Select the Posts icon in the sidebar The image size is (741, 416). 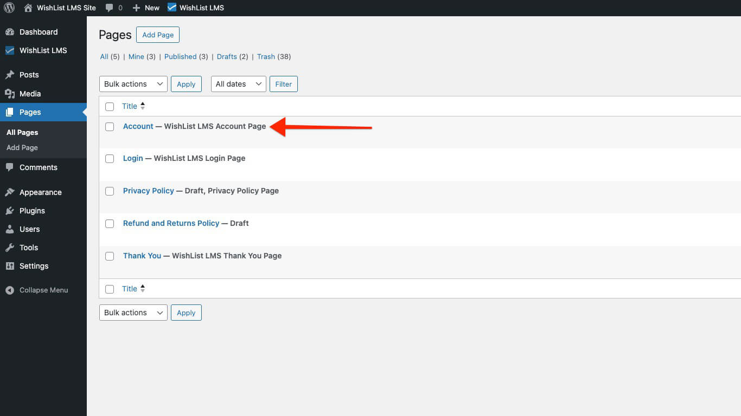click(x=10, y=74)
